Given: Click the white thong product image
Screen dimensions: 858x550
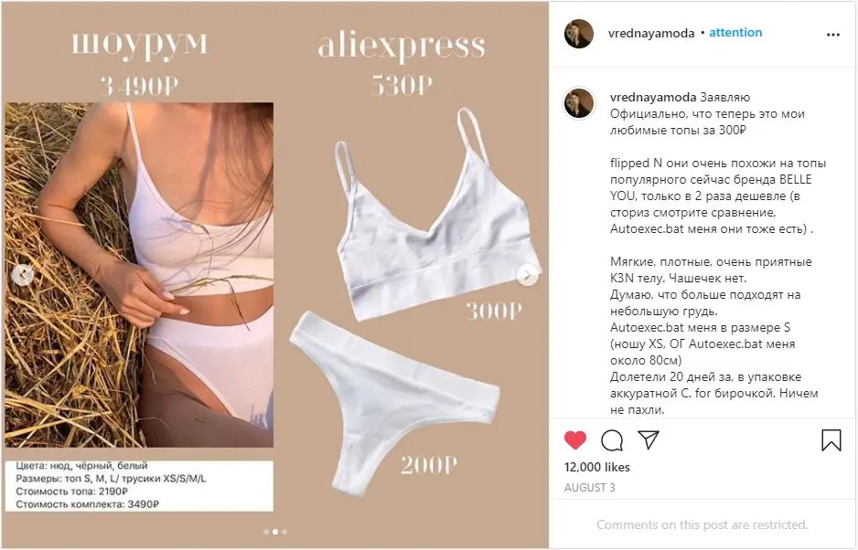Looking at the screenshot, I should pyautogui.click(x=394, y=404).
